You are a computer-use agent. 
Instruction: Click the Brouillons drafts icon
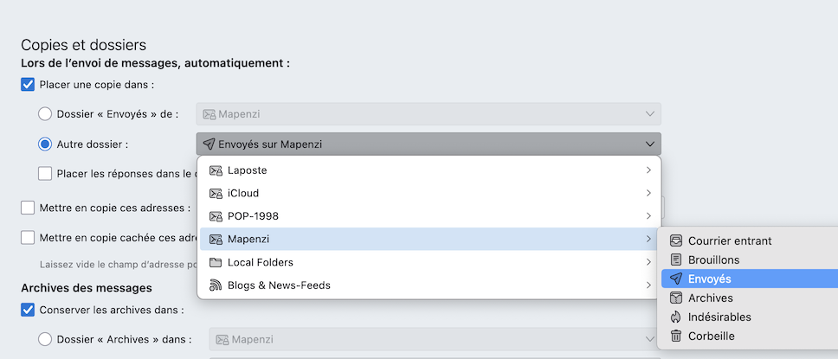click(x=676, y=260)
